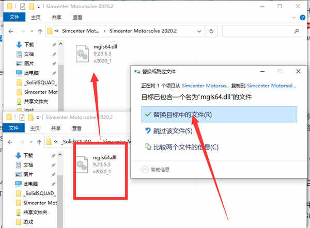Open recent locations dropdown in the top window
The image size is (310, 228).
tap(32, 31)
